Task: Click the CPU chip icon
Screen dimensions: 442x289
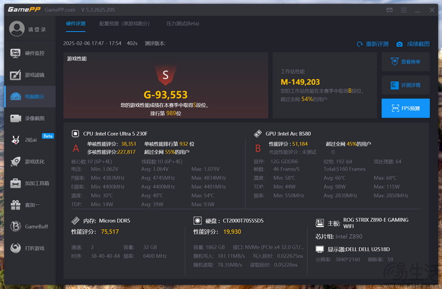Action: (75, 134)
